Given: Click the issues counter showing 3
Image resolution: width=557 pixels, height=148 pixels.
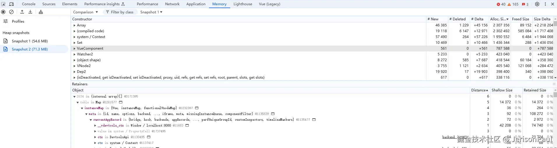Looking at the screenshot, I should [x=525, y=4].
